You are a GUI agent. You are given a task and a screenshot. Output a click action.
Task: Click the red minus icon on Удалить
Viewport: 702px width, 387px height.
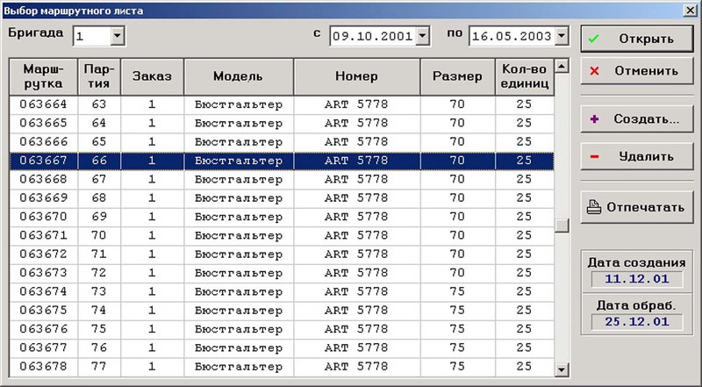coord(595,157)
